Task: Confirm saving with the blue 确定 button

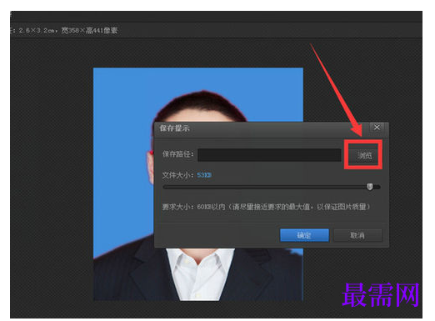Action: 304,235
